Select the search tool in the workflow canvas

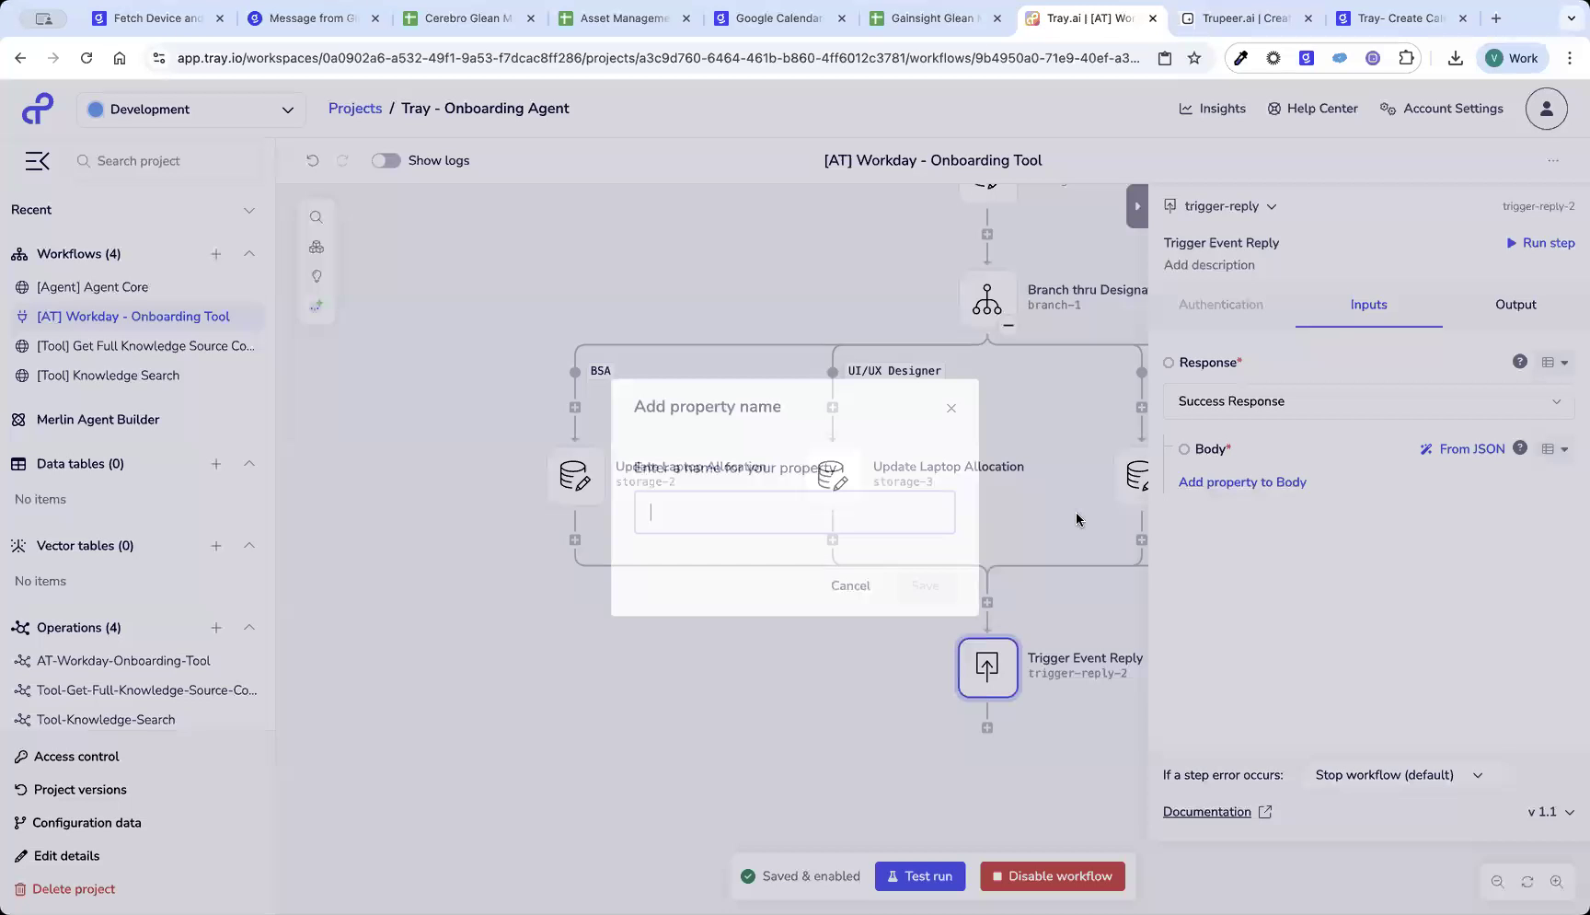coord(317,216)
